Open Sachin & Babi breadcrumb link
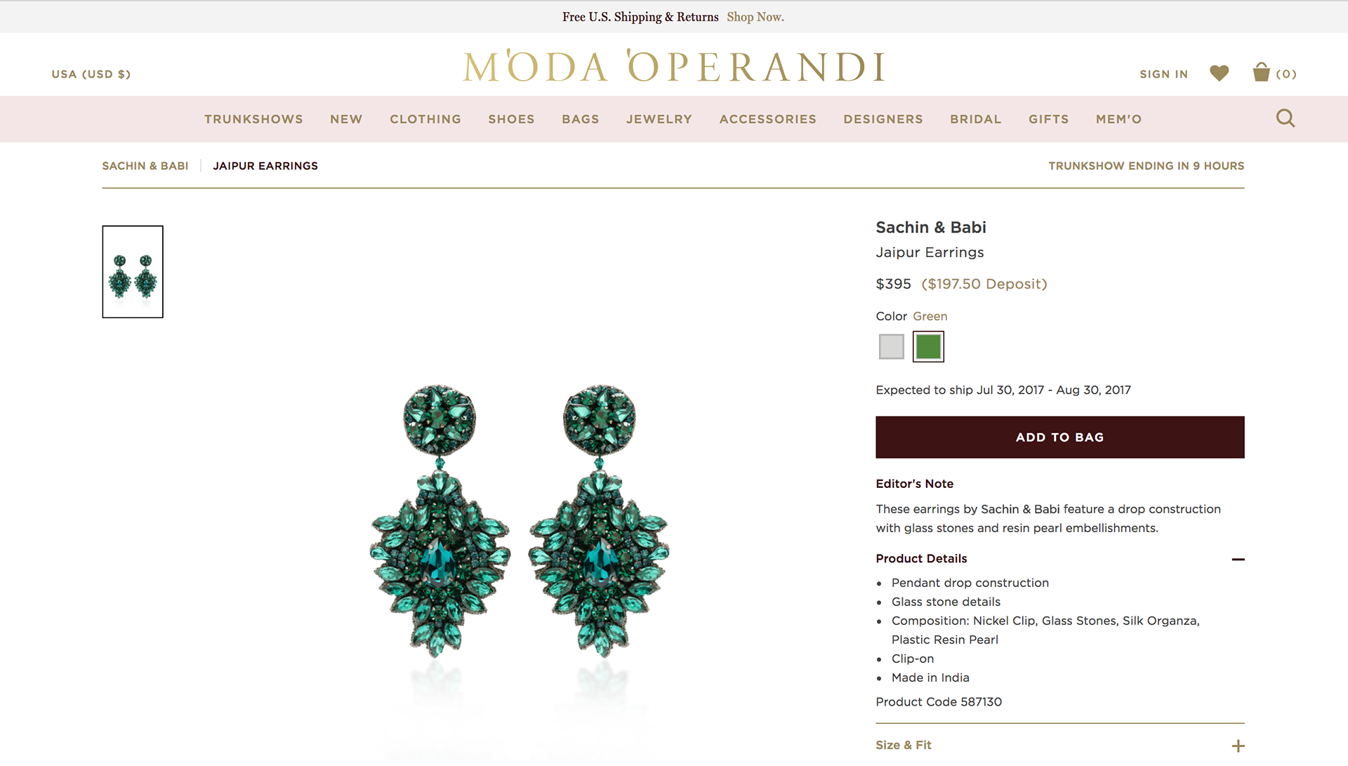 pyautogui.click(x=145, y=166)
